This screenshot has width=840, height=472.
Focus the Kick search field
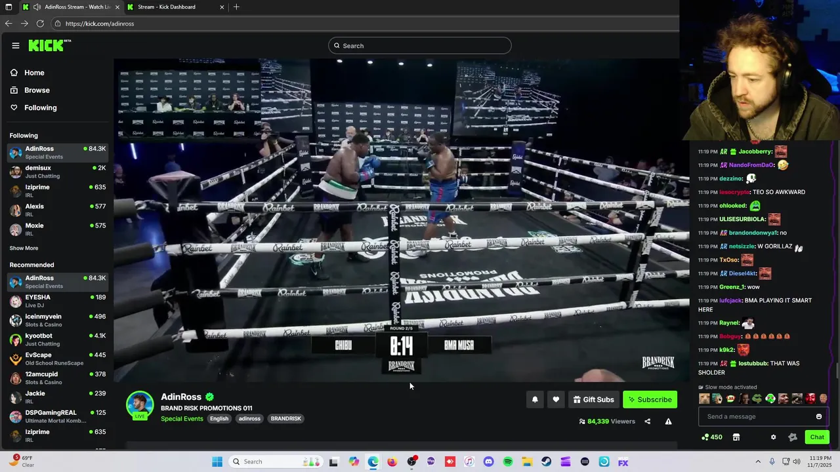(x=420, y=45)
